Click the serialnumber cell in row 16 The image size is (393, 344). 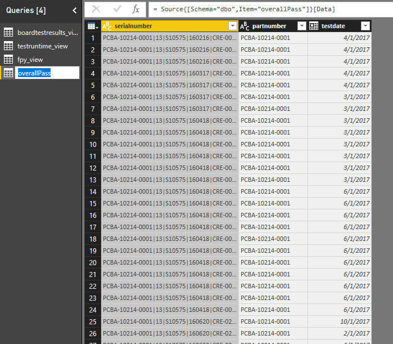click(x=170, y=215)
